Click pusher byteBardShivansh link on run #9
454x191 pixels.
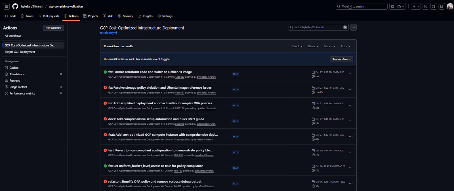click(203, 140)
